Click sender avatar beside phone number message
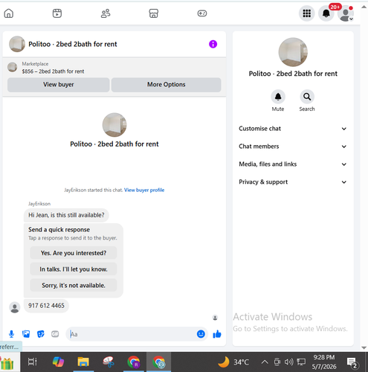Image resolution: width=368 pixels, height=372 pixels. click(x=15, y=307)
